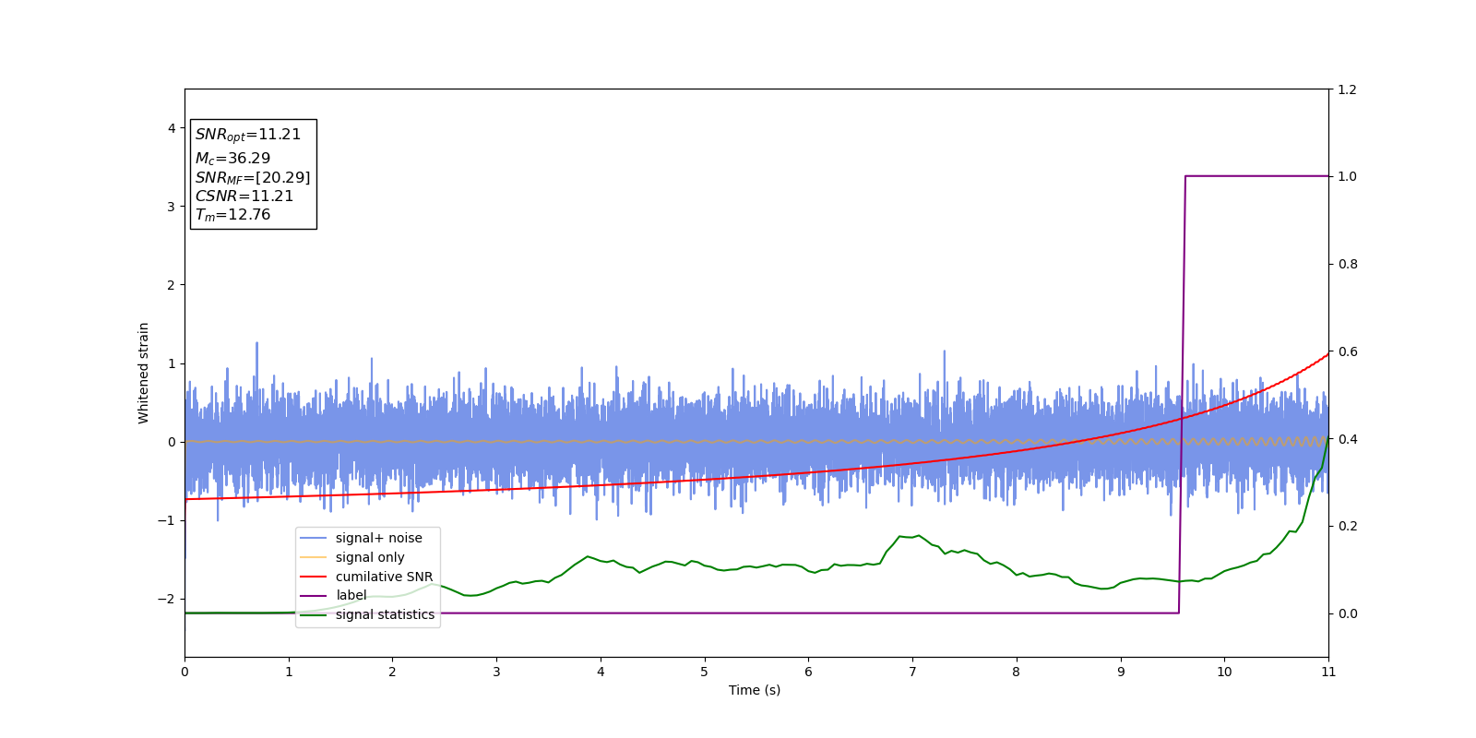Click the blue line swatch in legend
Screen dimensions: 1476x738
[x=314, y=538]
